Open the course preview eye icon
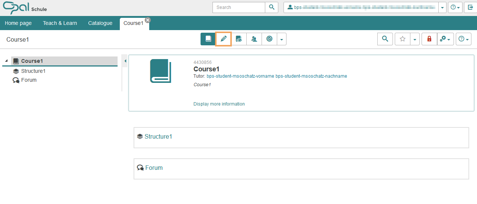477x204 pixels. [239, 39]
